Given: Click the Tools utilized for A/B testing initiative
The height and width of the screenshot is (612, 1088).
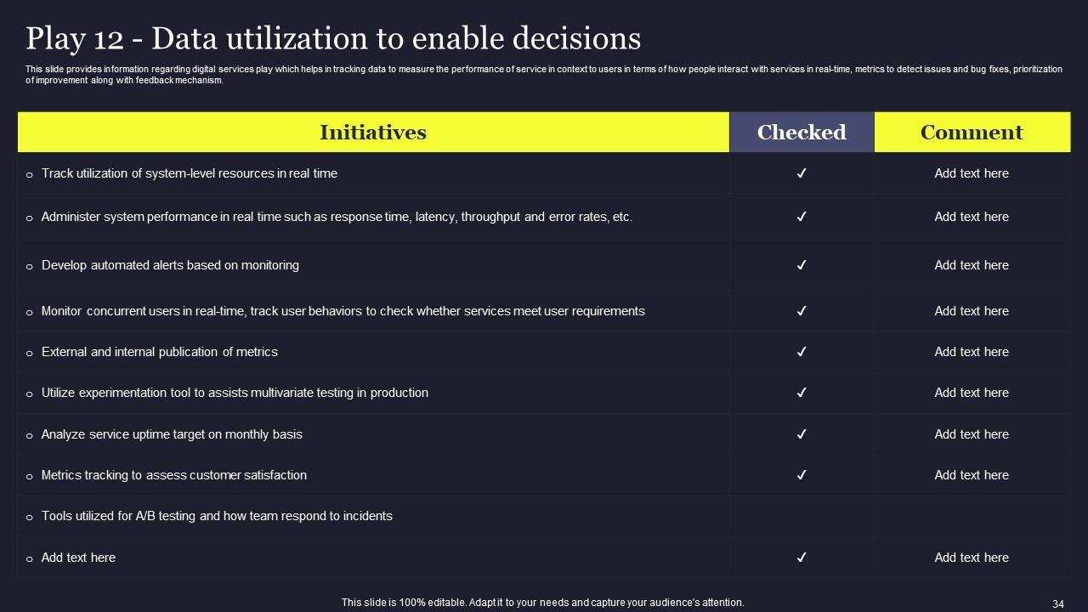Looking at the screenshot, I should point(217,516).
